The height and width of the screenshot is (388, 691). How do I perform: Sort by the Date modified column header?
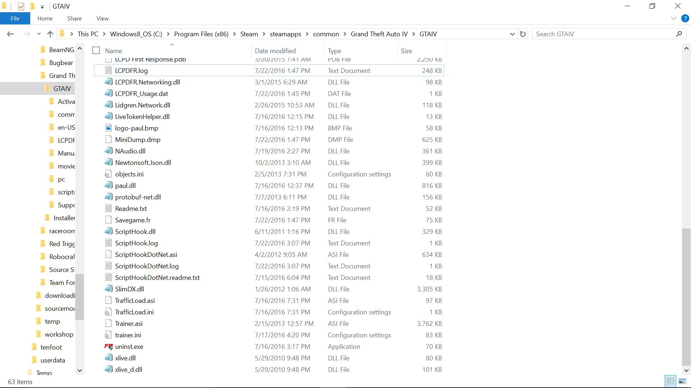coord(275,51)
